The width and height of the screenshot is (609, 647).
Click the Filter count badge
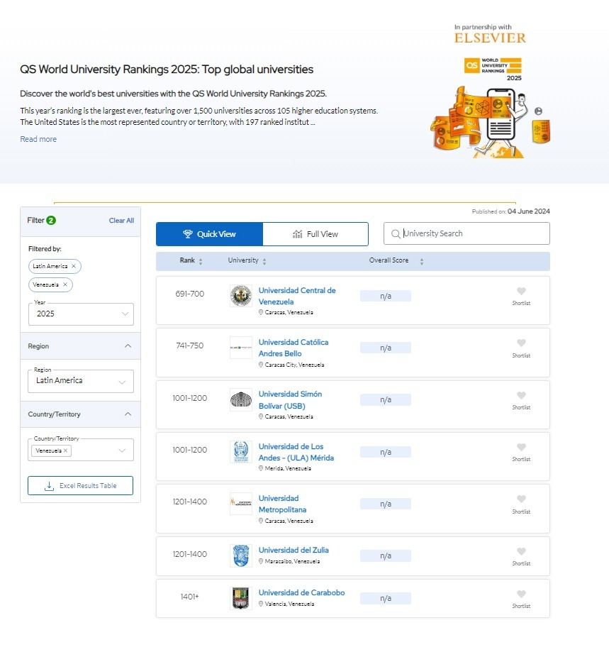[51, 221]
